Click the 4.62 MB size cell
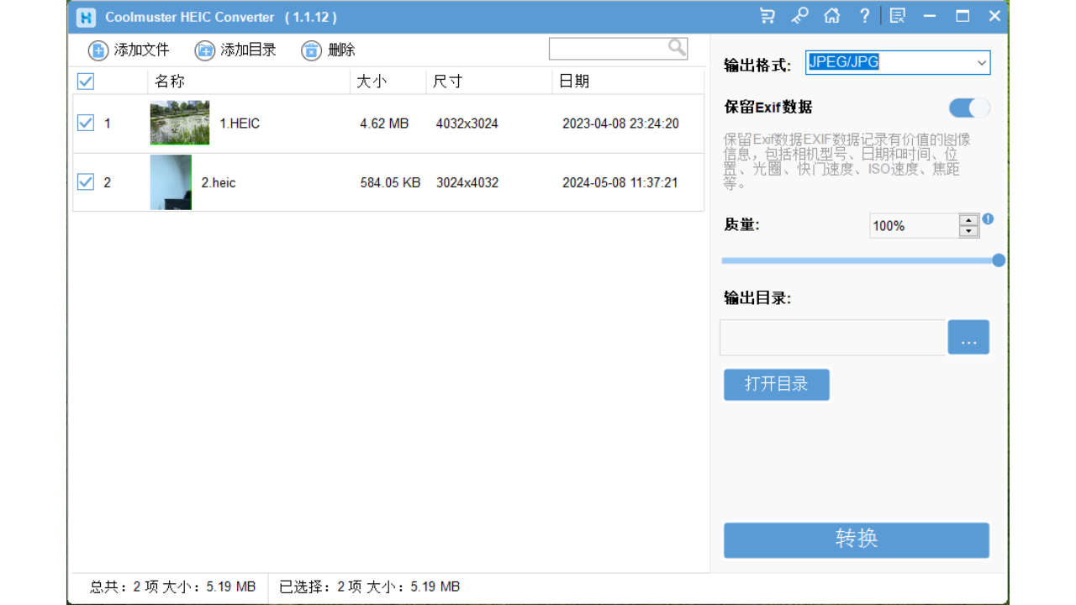This screenshot has width=1076, height=605. (384, 124)
